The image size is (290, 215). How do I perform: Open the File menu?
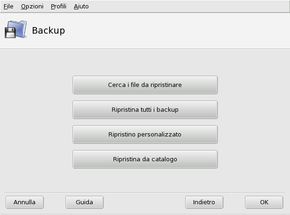point(8,7)
